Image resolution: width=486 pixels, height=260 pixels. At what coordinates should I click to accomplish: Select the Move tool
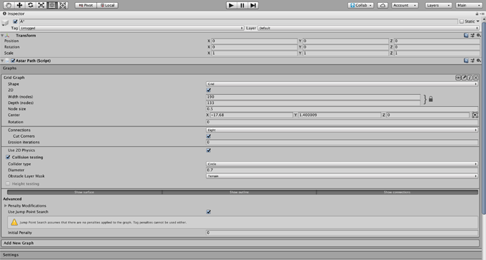[19, 5]
